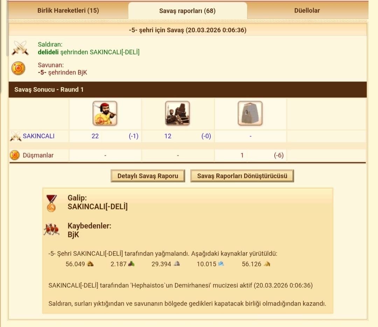Viewport: 378px width, 327px height.
Task: Click looted sulfur amount 56.126
Action: click(251, 264)
